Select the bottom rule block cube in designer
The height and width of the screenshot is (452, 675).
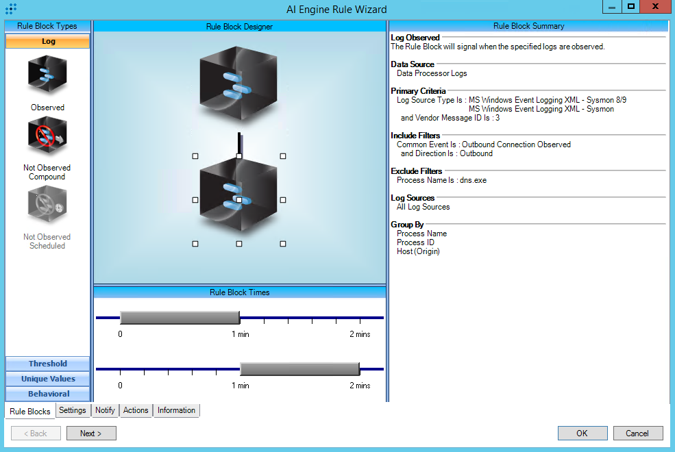[x=239, y=199]
